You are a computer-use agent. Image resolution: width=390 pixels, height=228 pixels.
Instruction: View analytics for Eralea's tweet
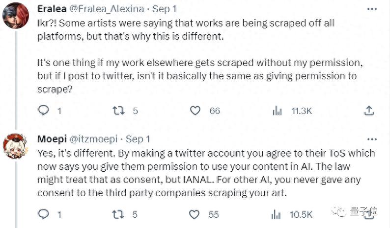tap(278, 111)
